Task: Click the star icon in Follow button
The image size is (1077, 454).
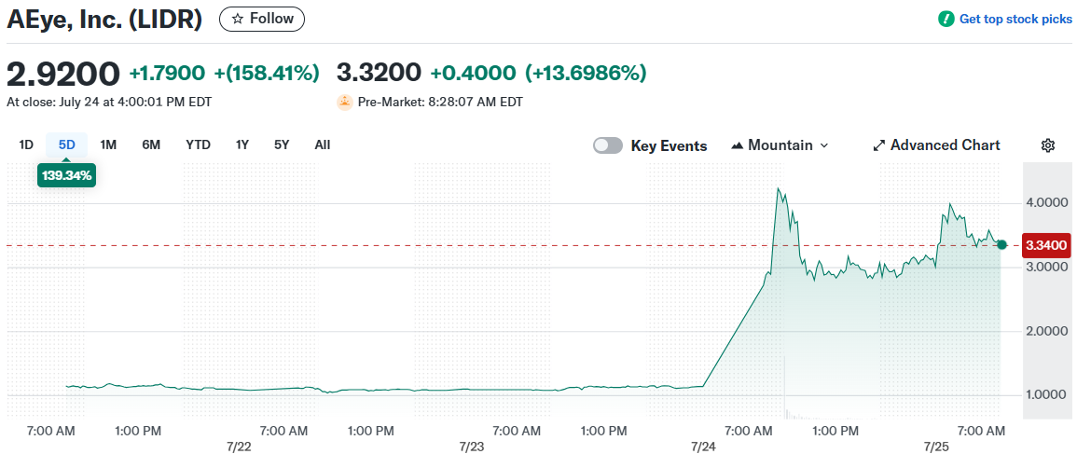Action: (x=237, y=20)
